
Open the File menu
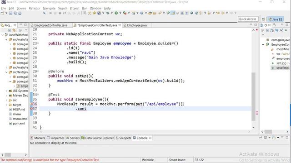click(x=4, y=8)
